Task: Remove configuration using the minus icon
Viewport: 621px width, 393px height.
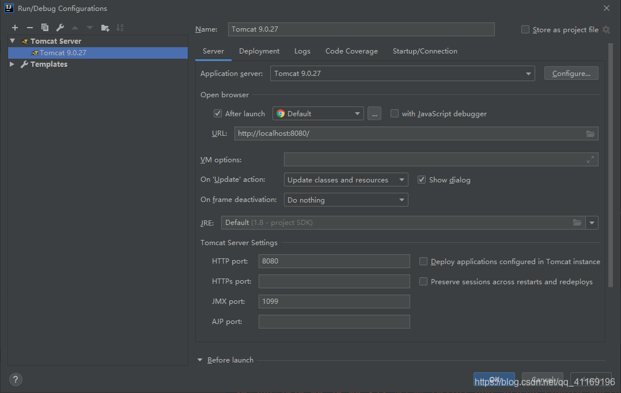Action: [x=30, y=28]
